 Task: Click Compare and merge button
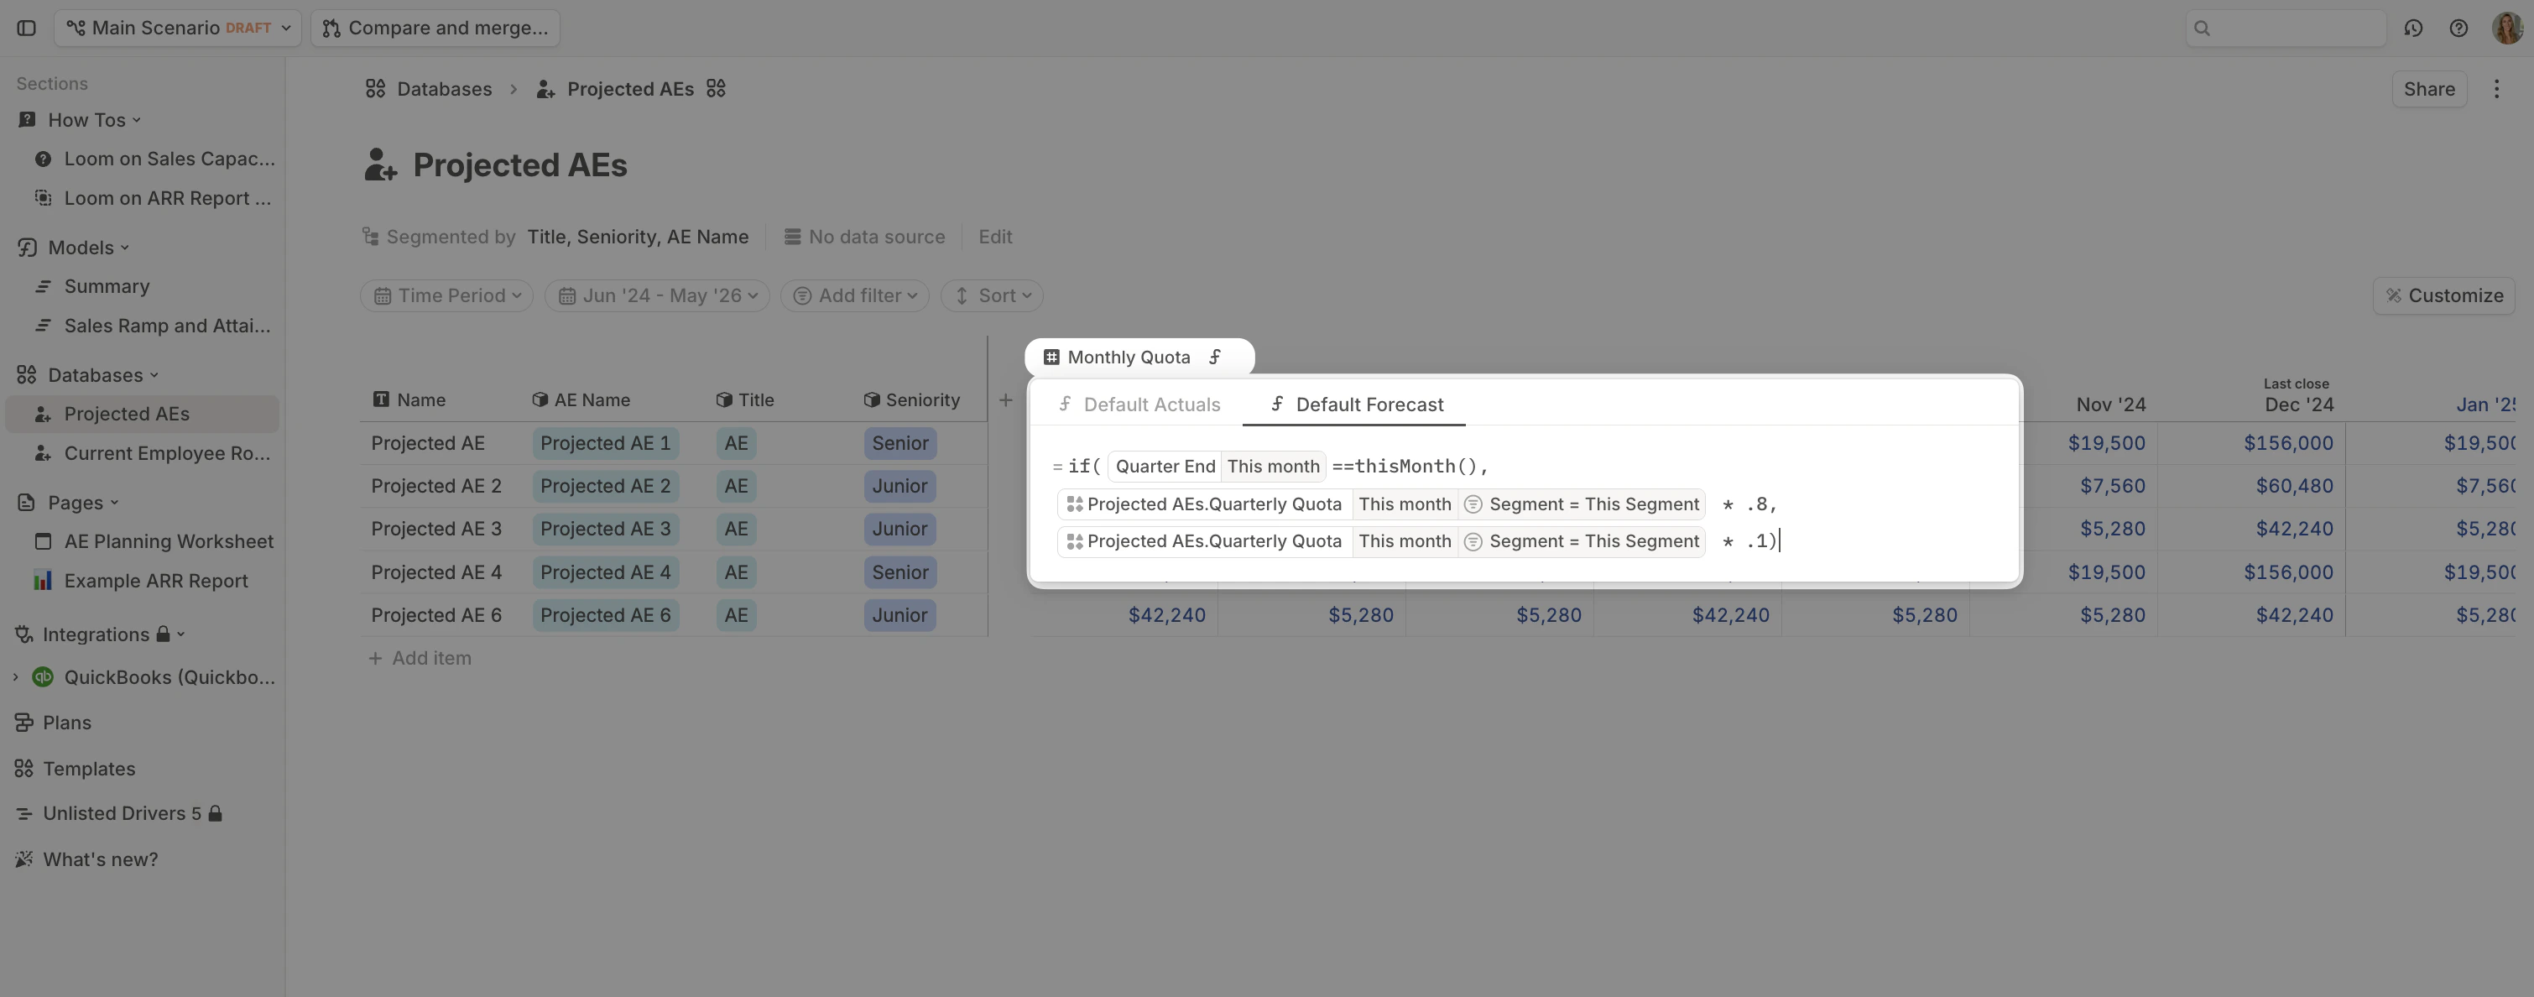pyautogui.click(x=435, y=28)
